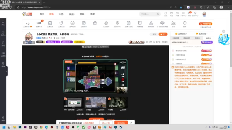Click the Windows Start button

click(4, 127)
